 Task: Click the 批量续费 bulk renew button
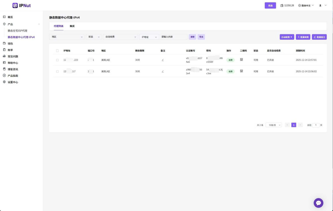point(303,37)
